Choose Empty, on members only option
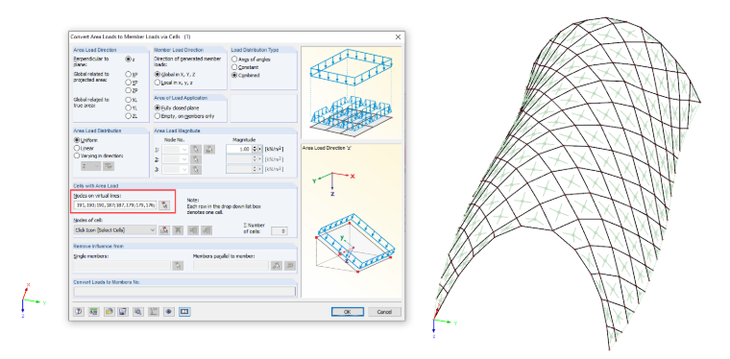 coord(158,116)
